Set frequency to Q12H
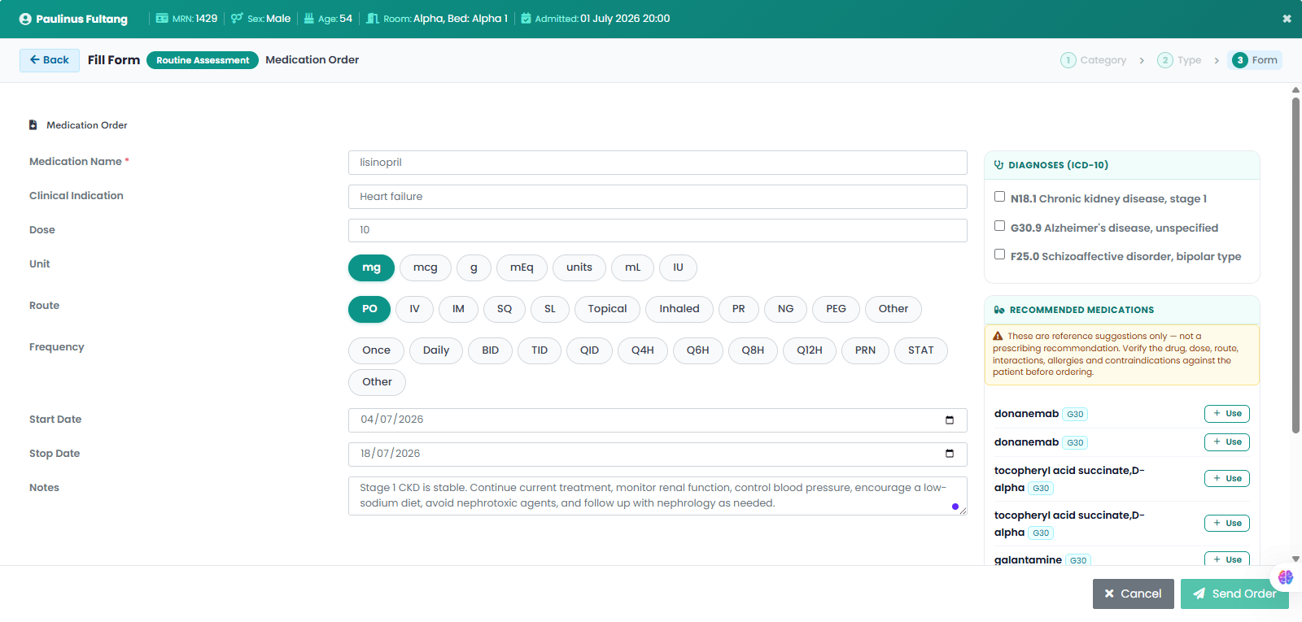 810,350
